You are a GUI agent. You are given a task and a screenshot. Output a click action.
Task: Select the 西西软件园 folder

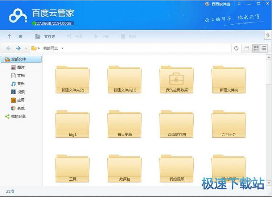coord(177,124)
